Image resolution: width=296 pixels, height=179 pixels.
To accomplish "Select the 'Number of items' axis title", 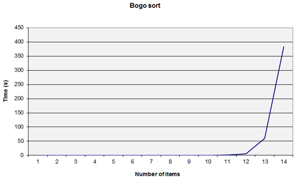I will [x=158, y=174].
